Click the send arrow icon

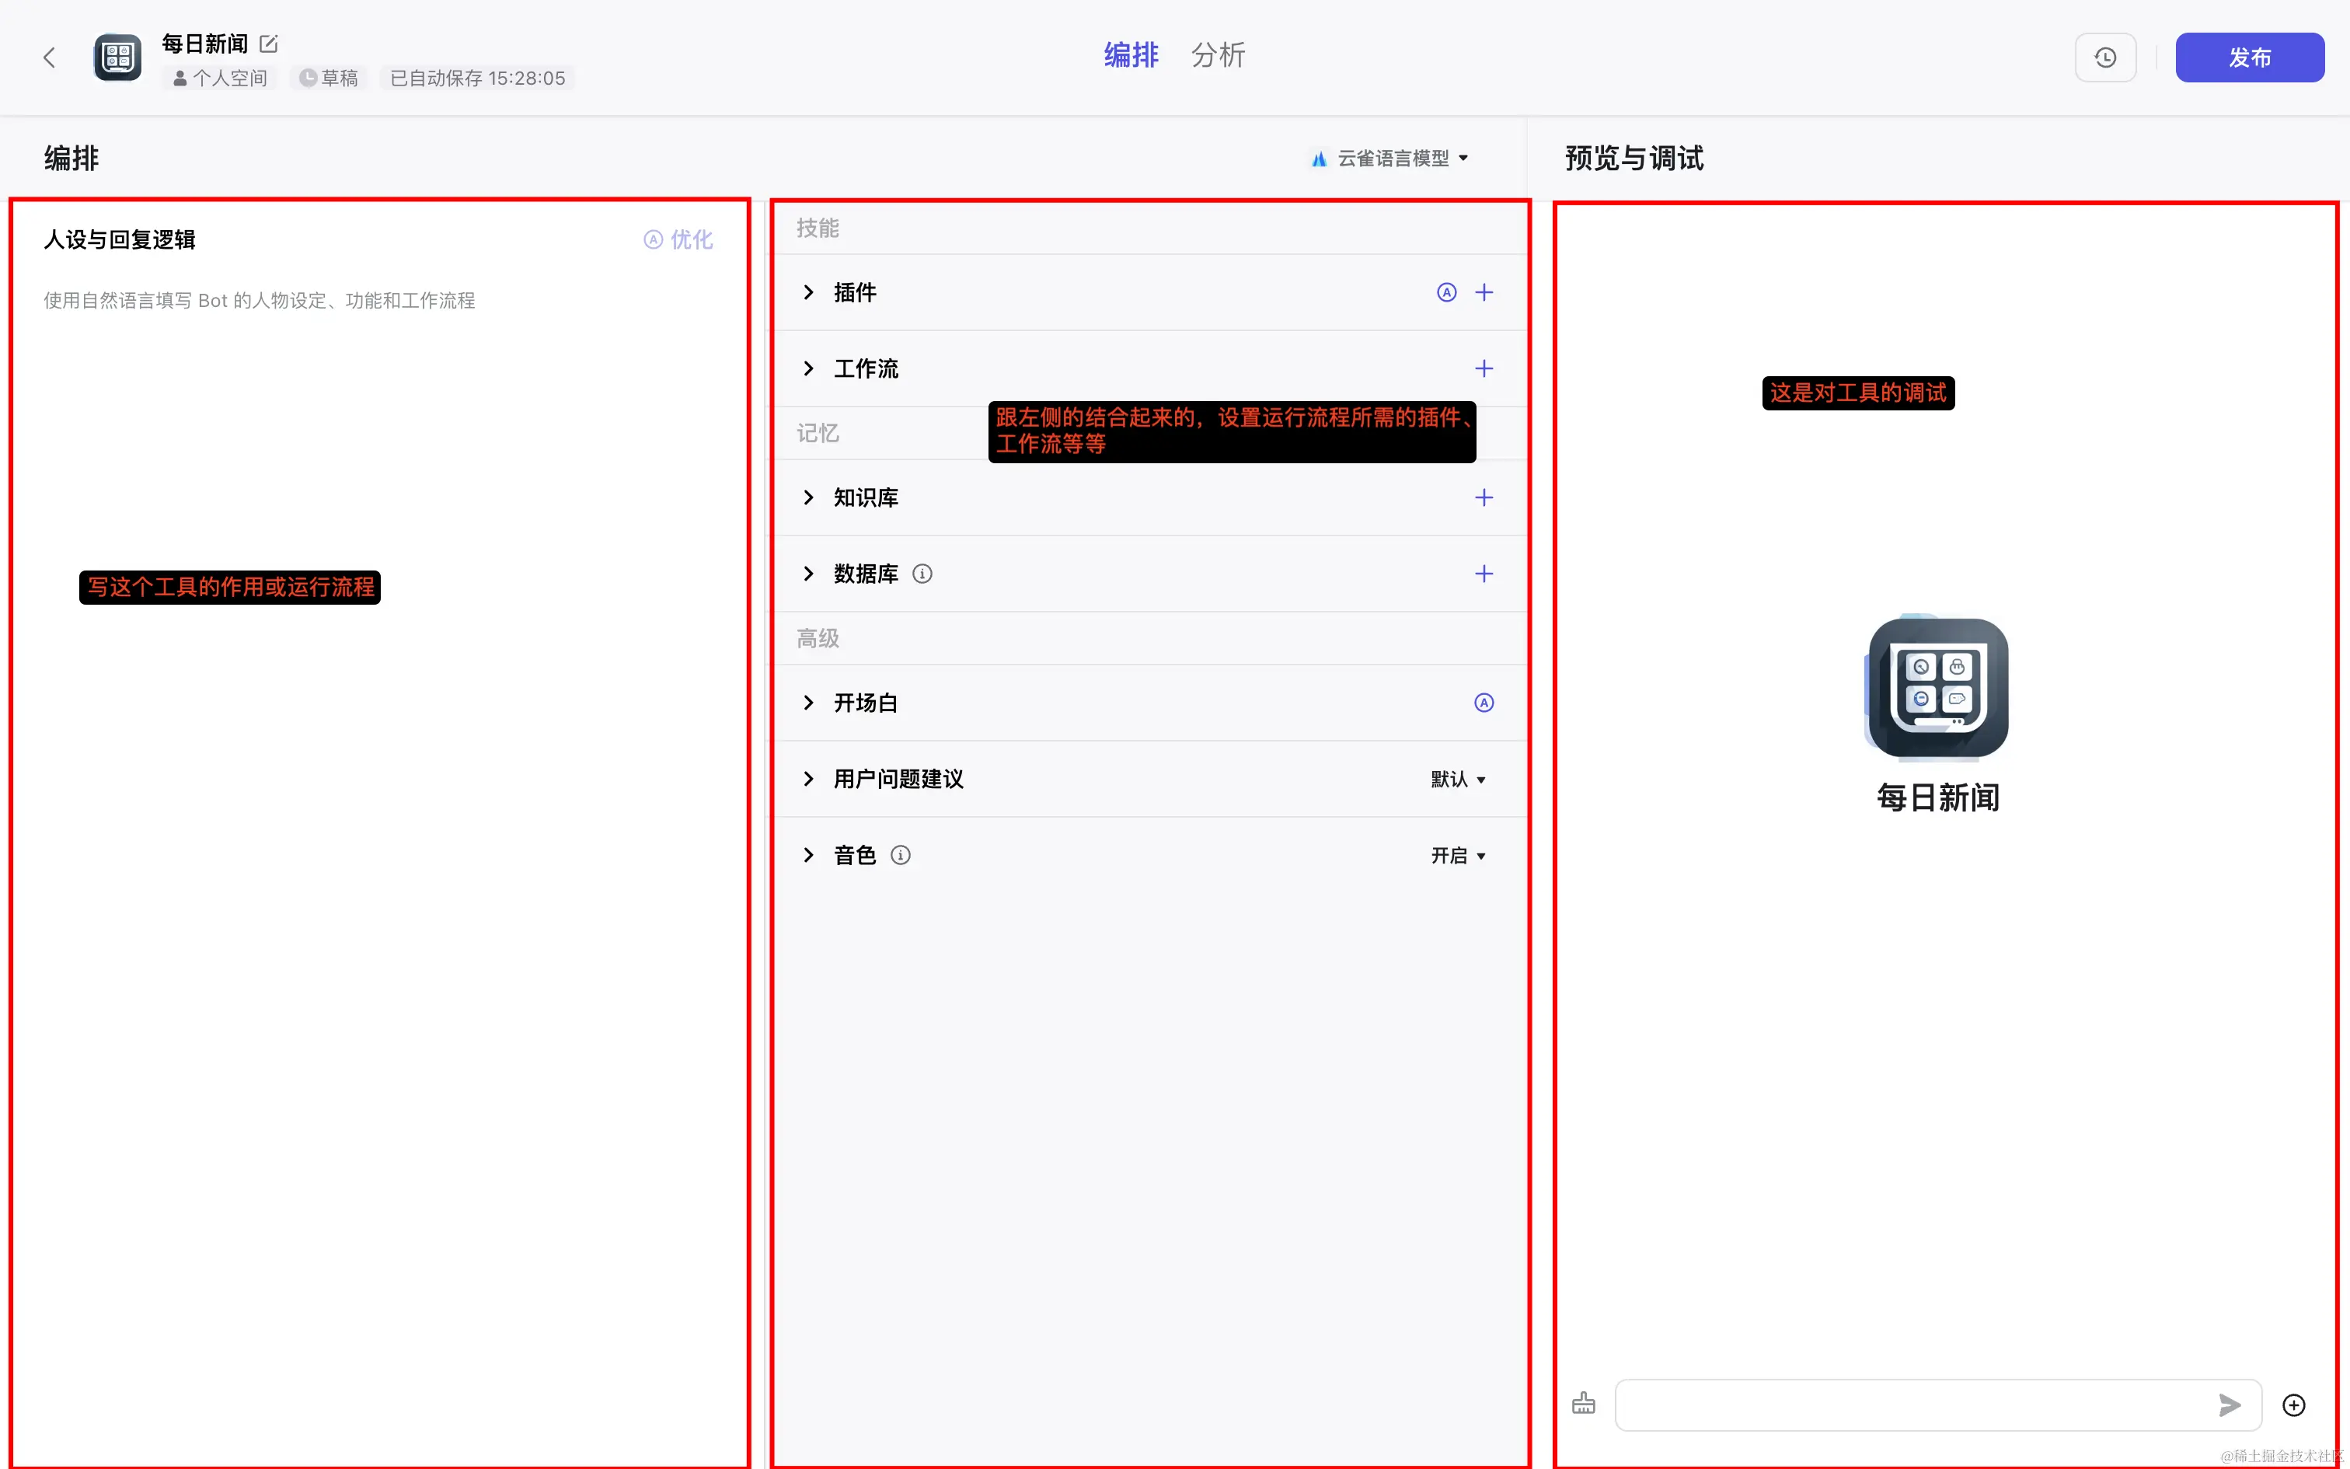2230,1405
